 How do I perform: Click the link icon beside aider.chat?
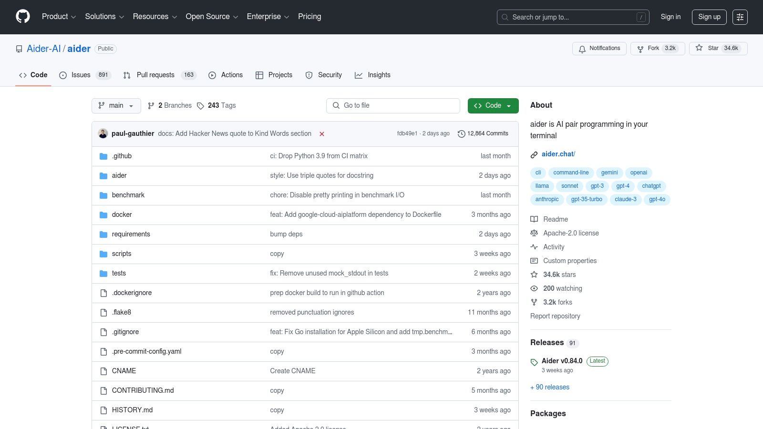[x=534, y=154]
